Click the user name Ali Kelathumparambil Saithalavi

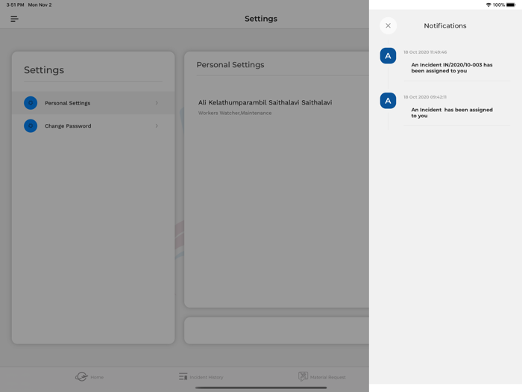265,102
